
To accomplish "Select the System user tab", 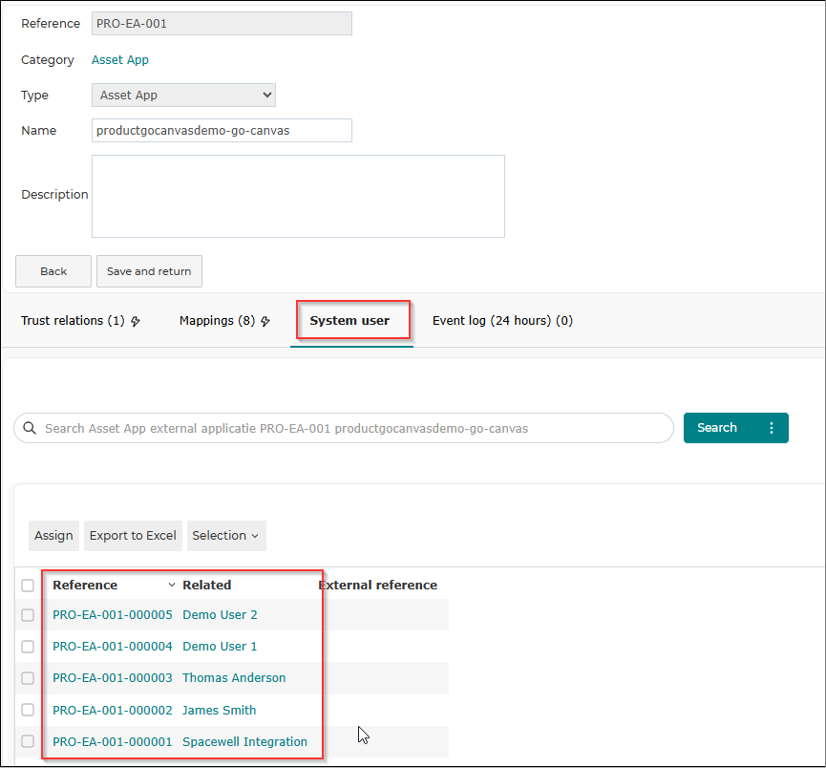I will pyautogui.click(x=349, y=321).
